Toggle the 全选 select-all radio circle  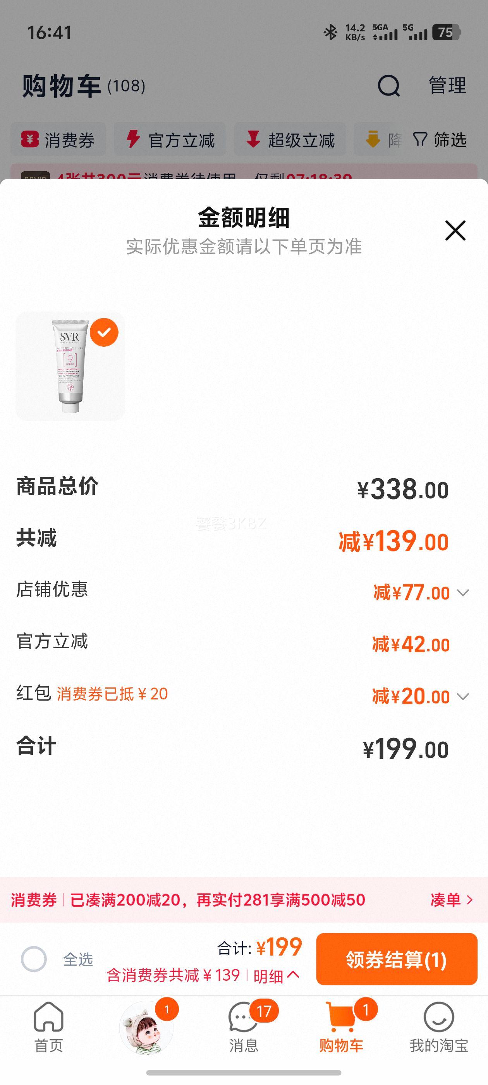[34, 959]
